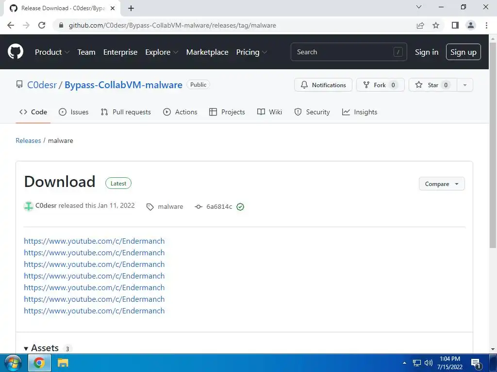The height and width of the screenshot is (372, 497).
Task: Click the commit icon beside 6a6814c
Action: pyautogui.click(x=199, y=207)
